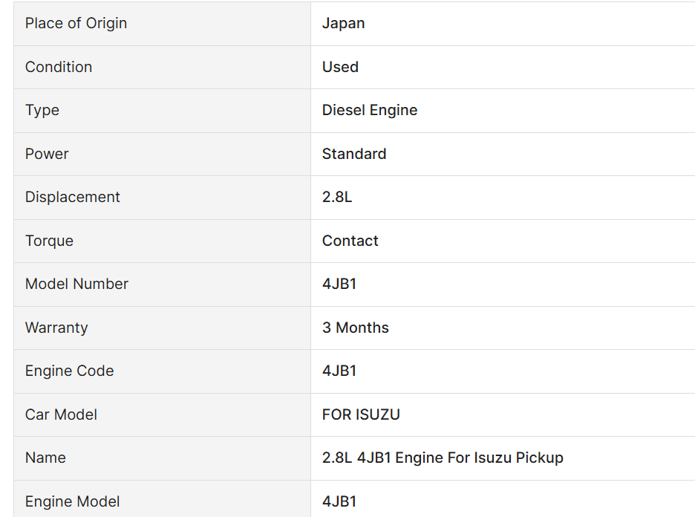
Task: Select the 4JB1 value in Model Number row
Action: [339, 284]
